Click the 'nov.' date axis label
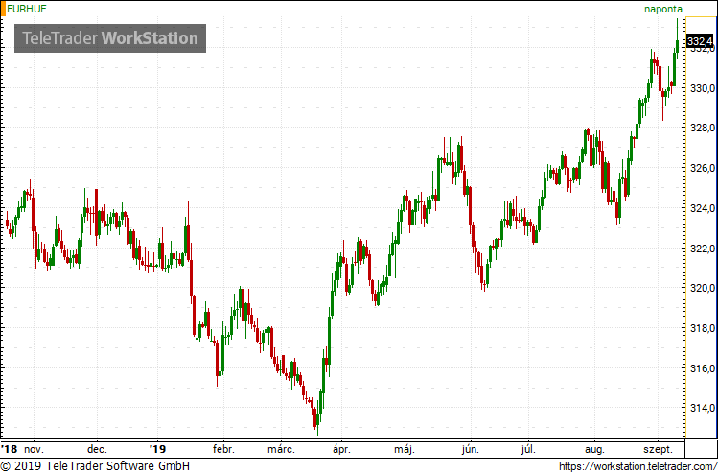Image resolution: width=718 pixels, height=474 pixels. 35,449
